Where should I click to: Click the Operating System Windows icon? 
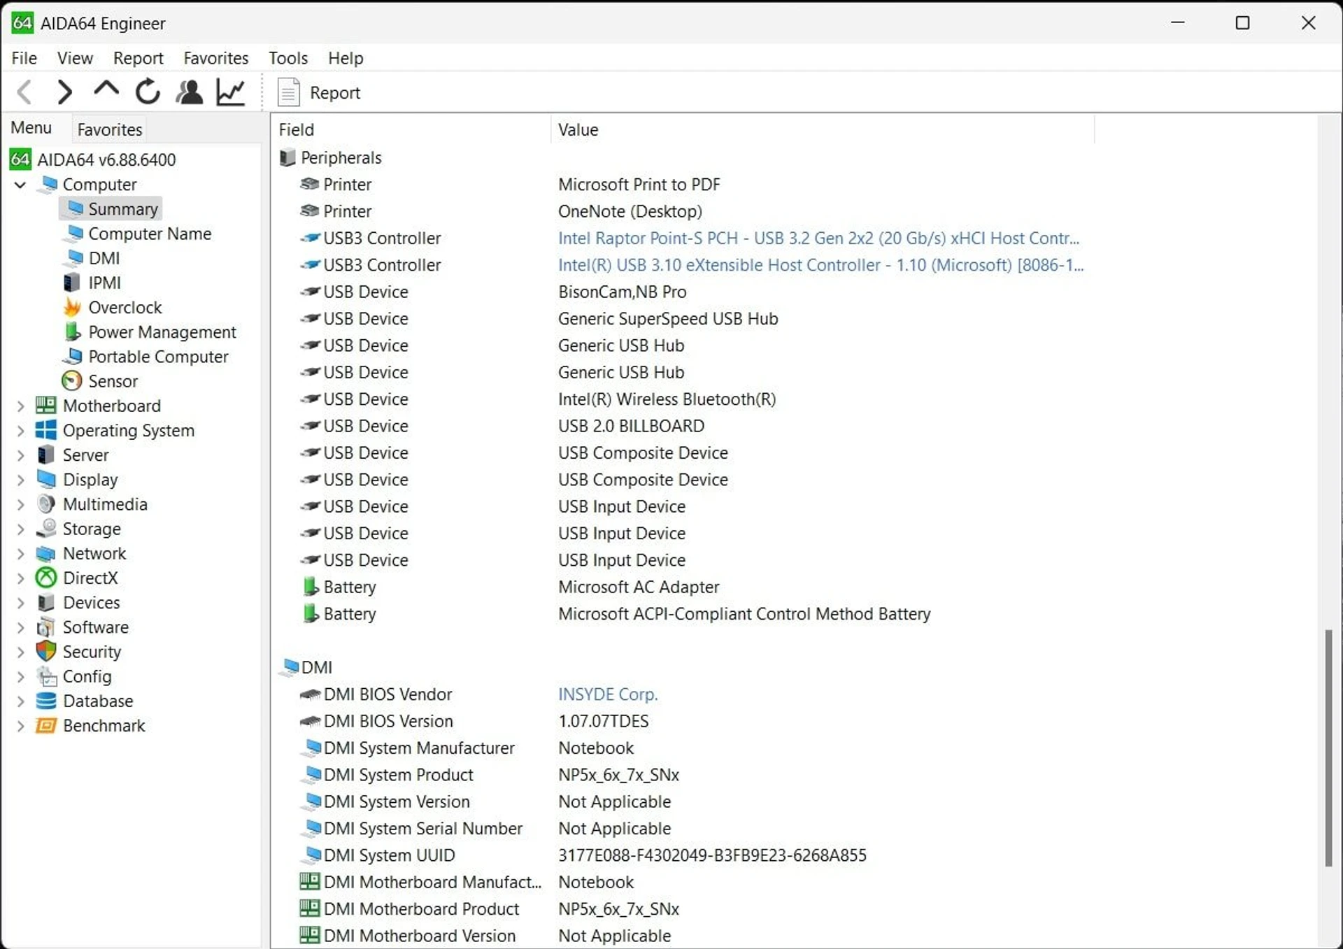pos(46,431)
